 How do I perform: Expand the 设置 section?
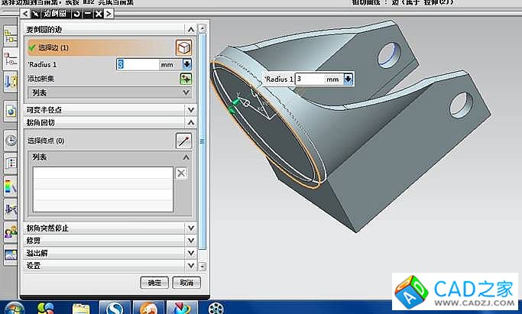189,265
